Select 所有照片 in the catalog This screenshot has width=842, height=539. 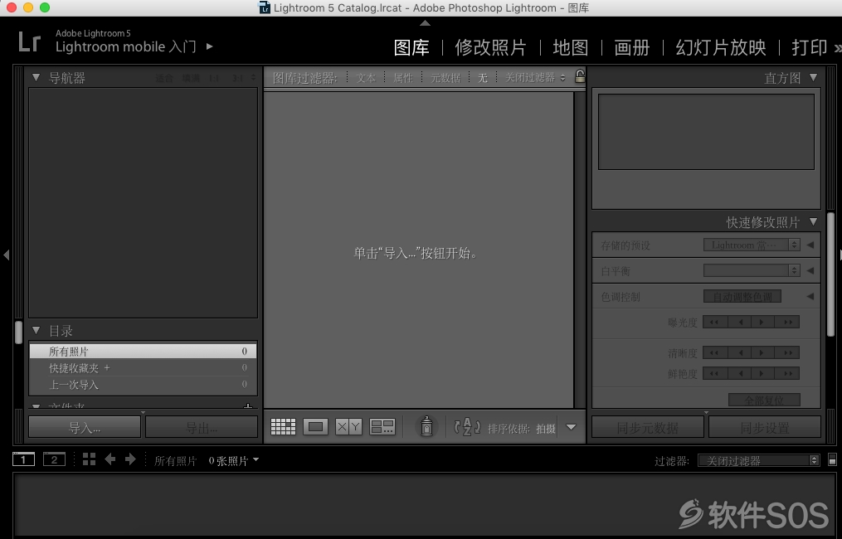[143, 352]
